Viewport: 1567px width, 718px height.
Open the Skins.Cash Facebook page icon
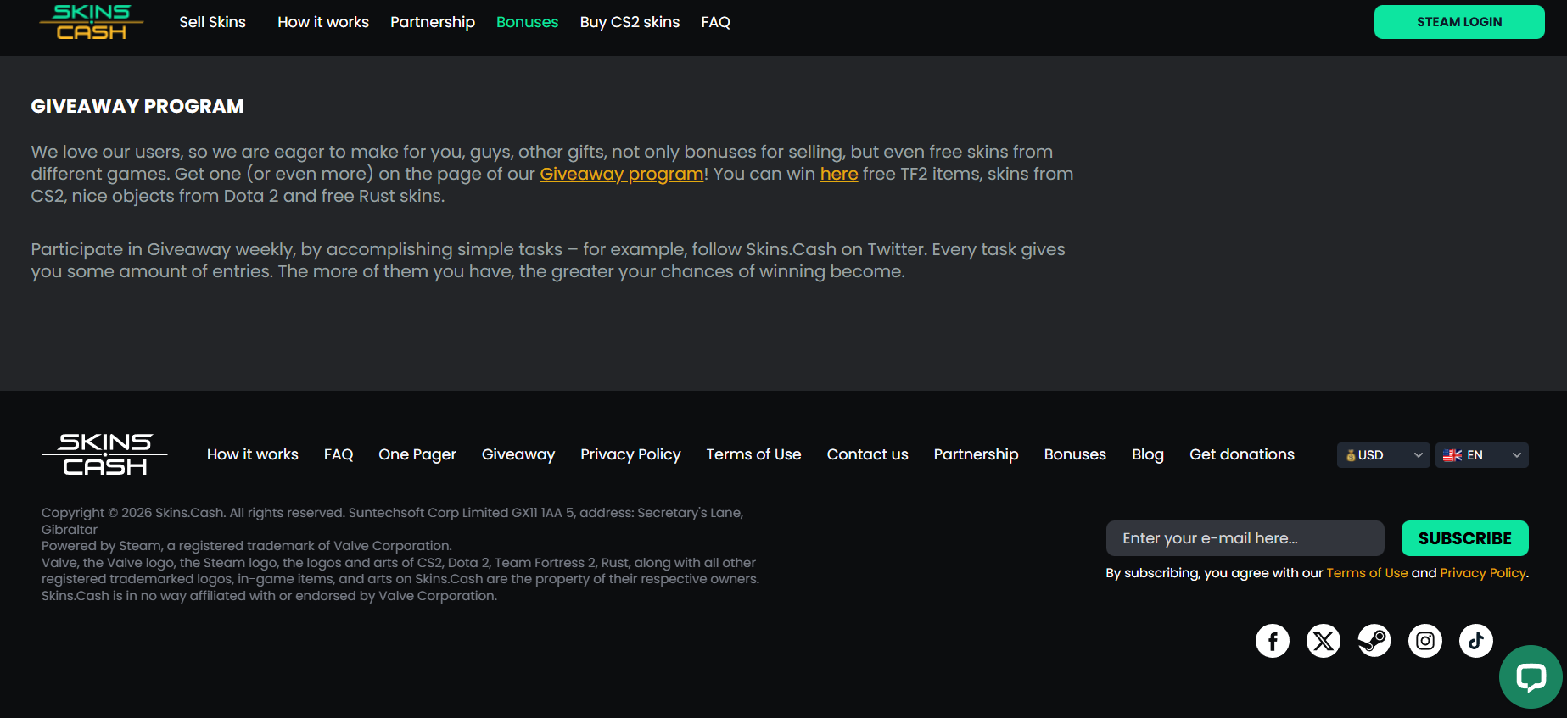(x=1273, y=641)
